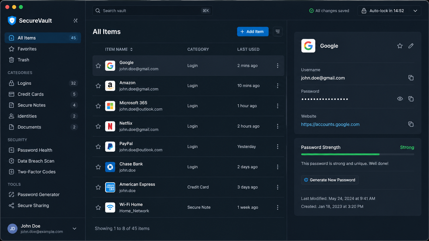Collapse the sidebar with the pin icon
The image size is (429, 241).
point(75,20)
